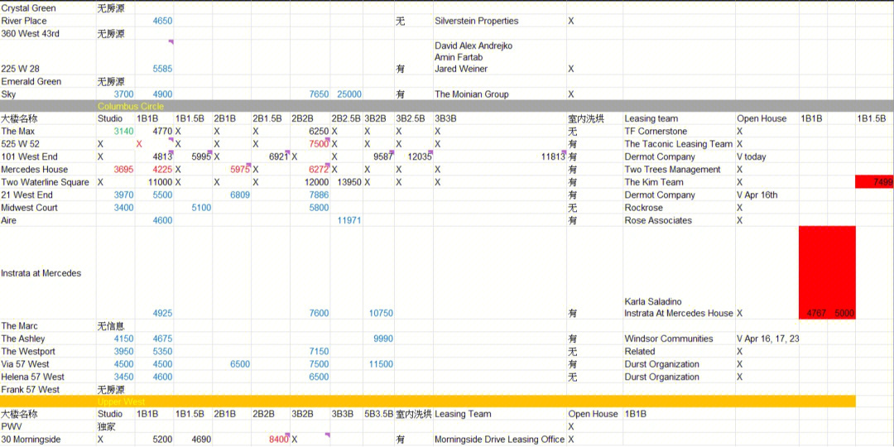Click 'The Taconic Leasing Team' cell
The width and height of the screenshot is (894, 447).
679,144
